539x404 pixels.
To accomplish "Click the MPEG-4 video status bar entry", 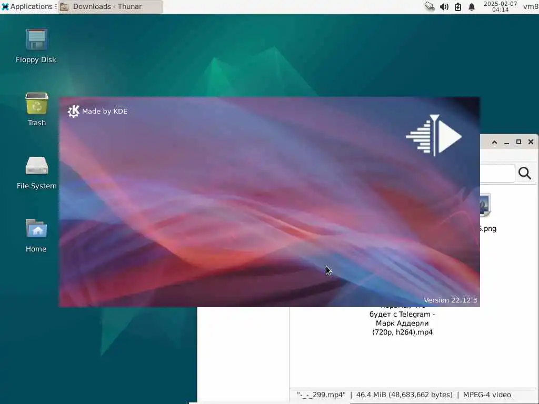I will pyautogui.click(x=487, y=395).
